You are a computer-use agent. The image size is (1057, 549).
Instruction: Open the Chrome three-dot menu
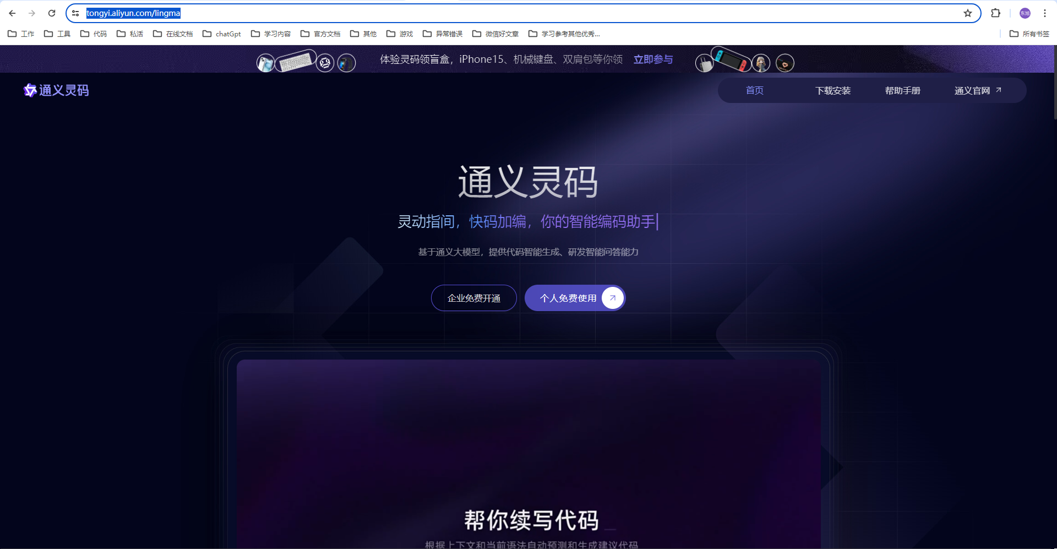click(1044, 13)
